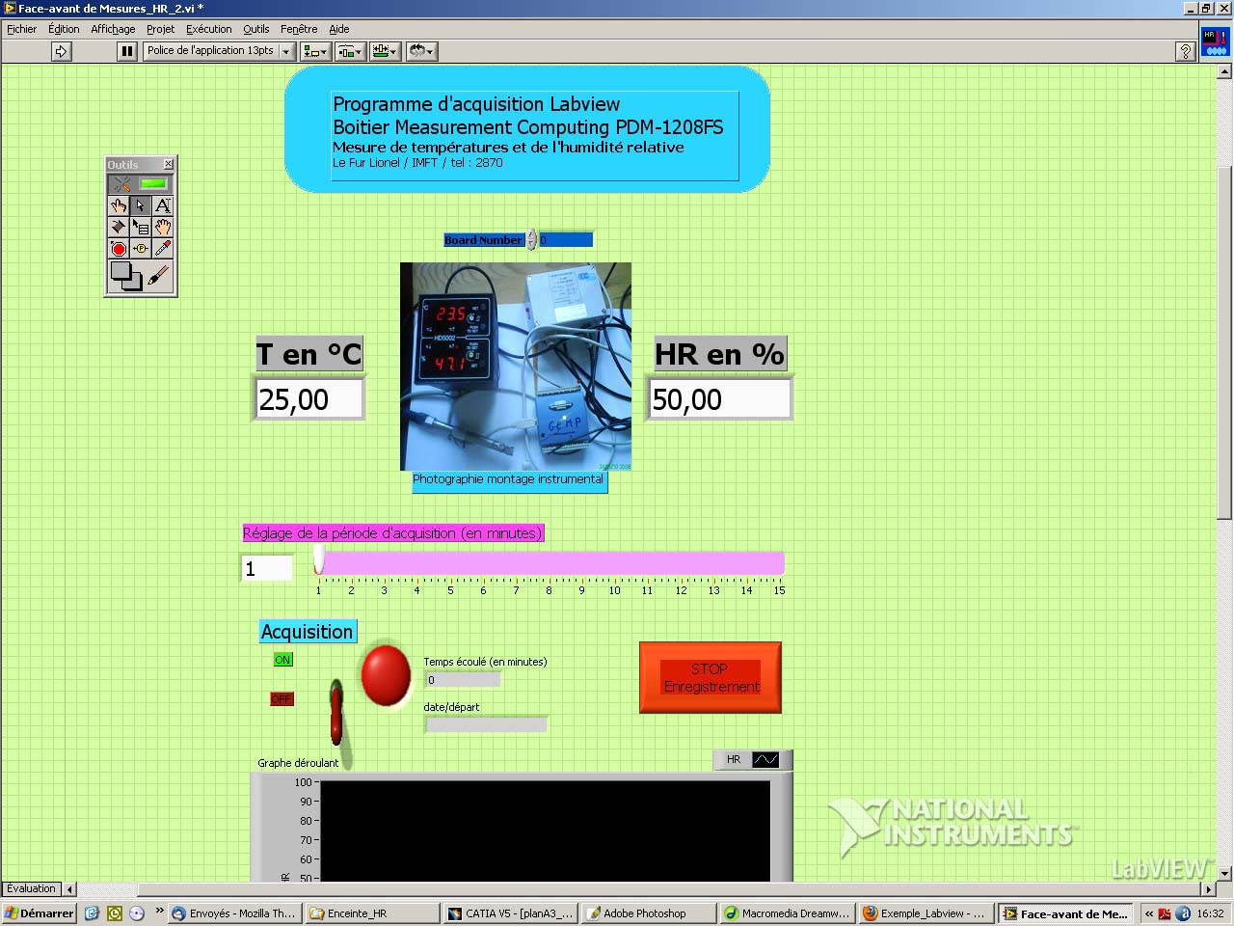Open the Édition menu
Image resolution: width=1234 pixels, height=926 pixels.
64,29
